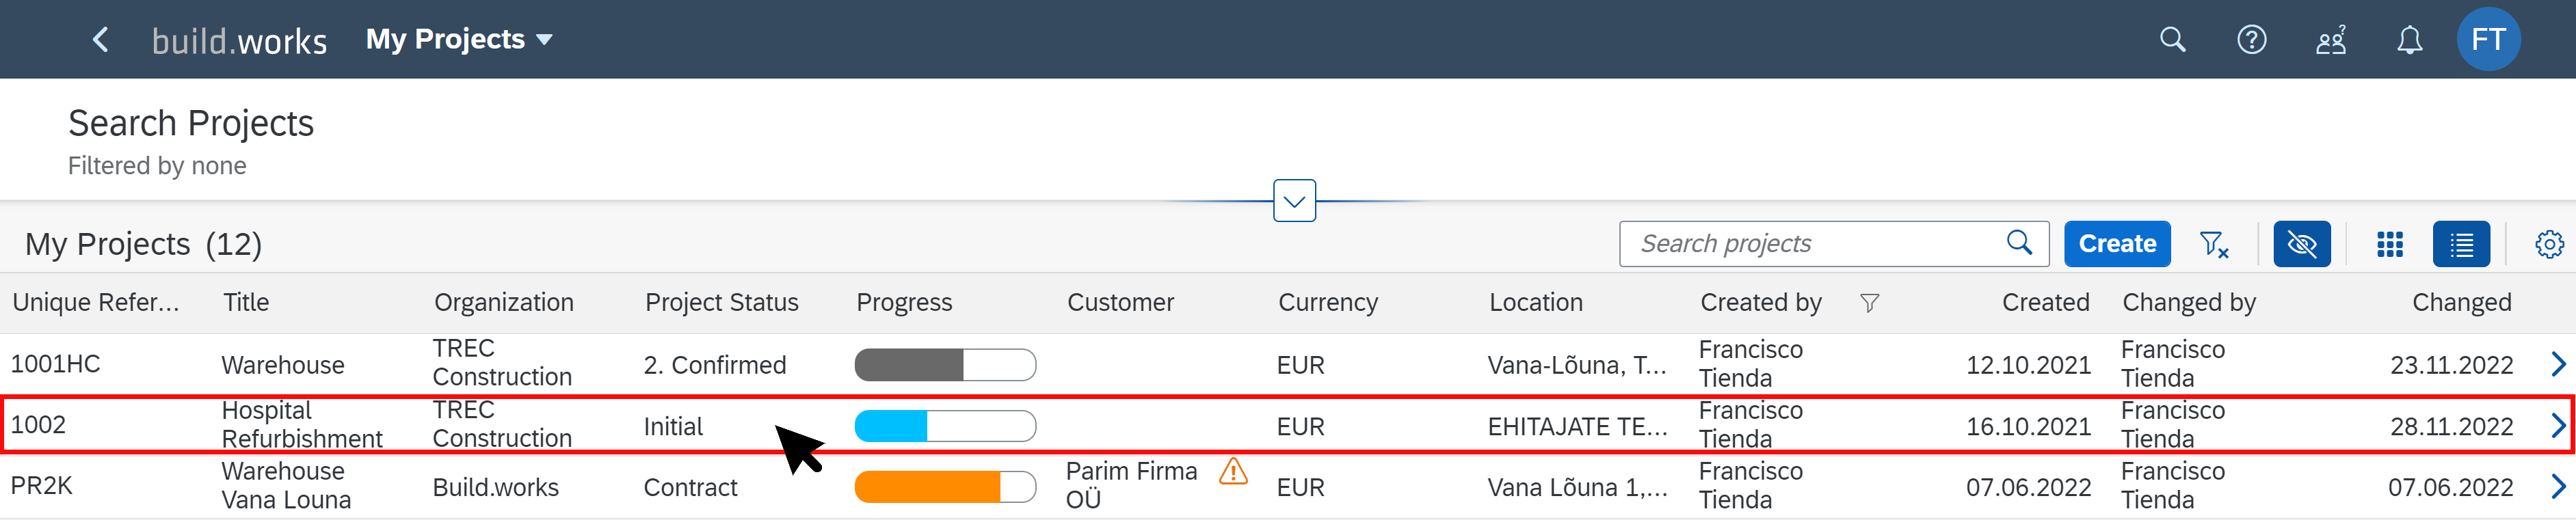This screenshot has width=2576, height=520.
Task: Open the help question mark icon
Action: click(x=2251, y=40)
